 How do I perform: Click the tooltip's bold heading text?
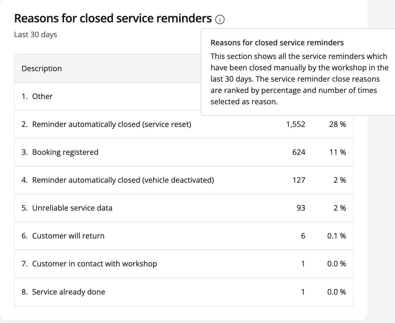277,43
